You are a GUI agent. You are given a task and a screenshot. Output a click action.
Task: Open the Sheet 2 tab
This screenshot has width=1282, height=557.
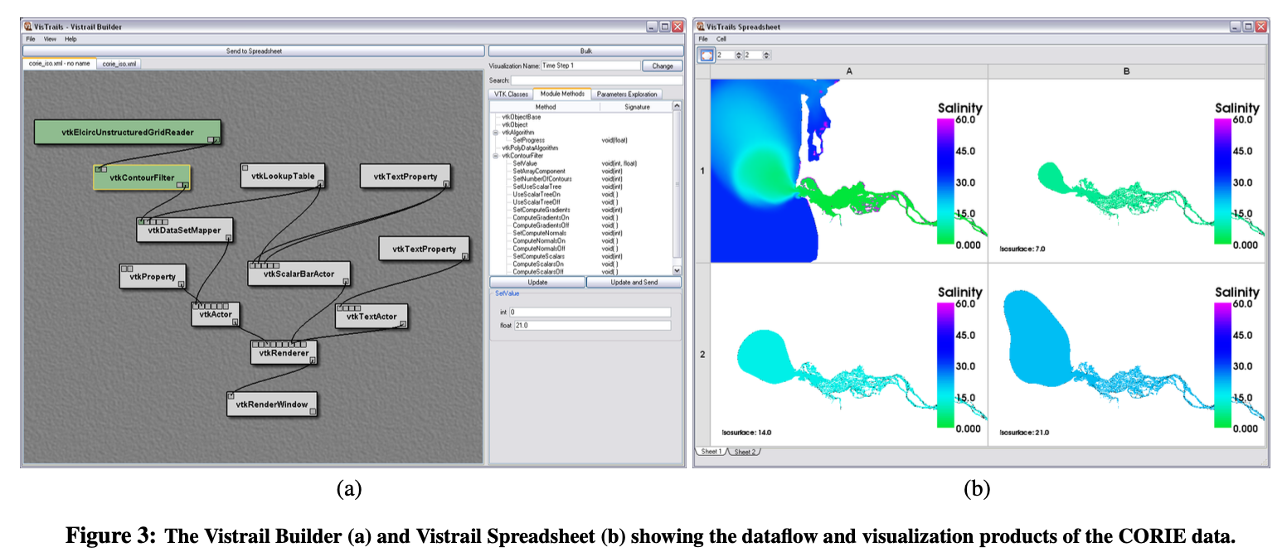point(744,452)
